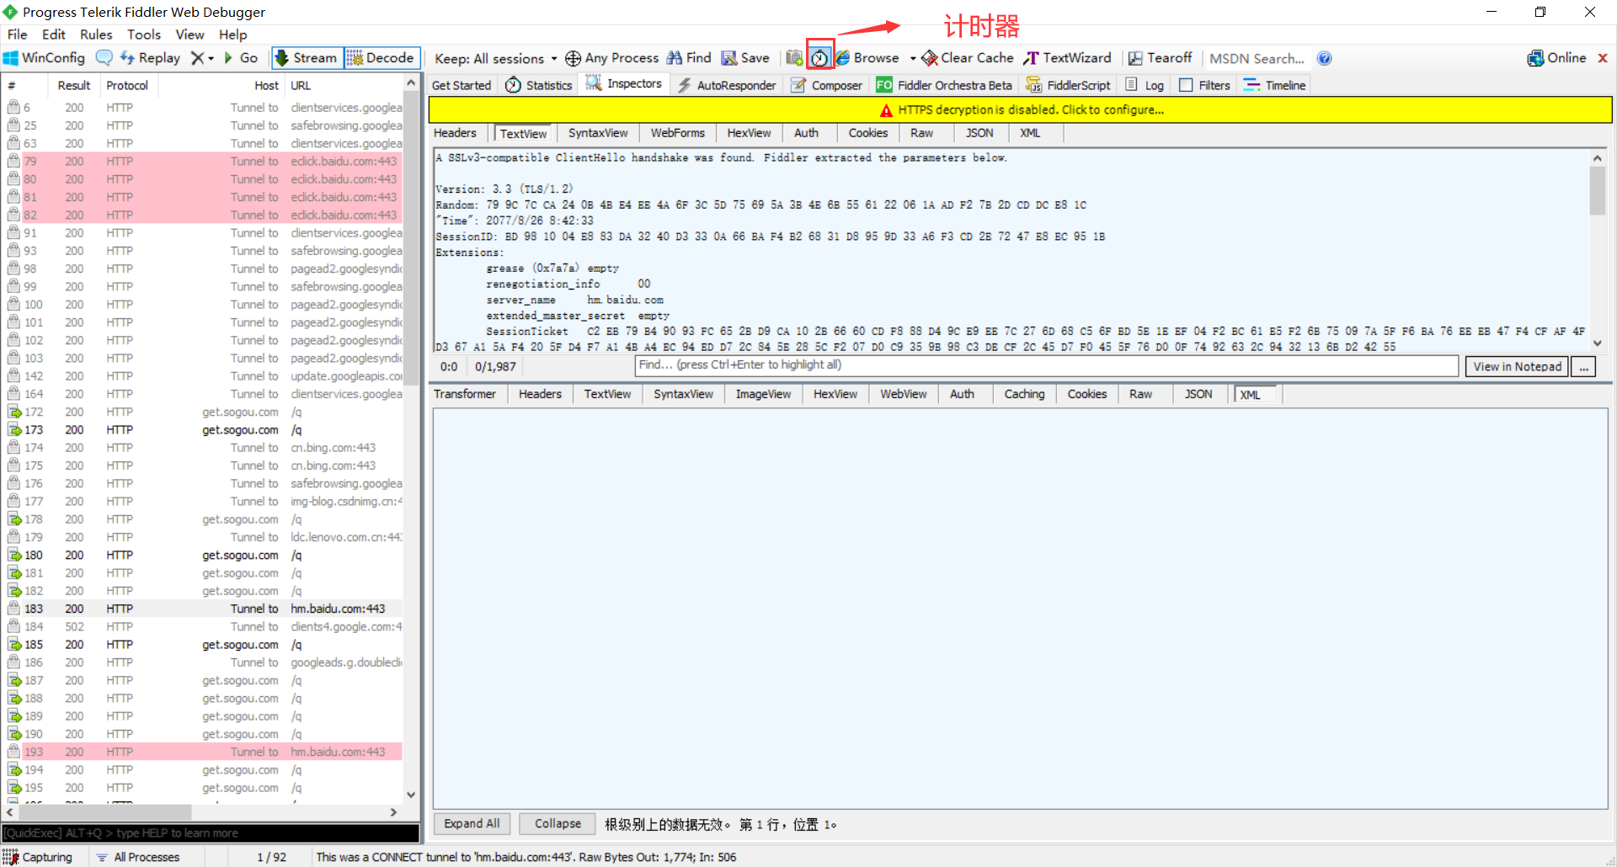Open the help question mark icon
The width and height of the screenshot is (1617, 867).
(x=1325, y=58)
